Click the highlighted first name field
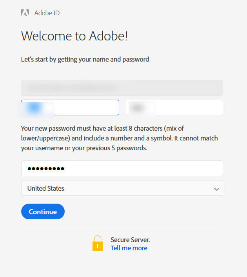The height and width of the screenshot is (277, 247). (70, 108)
